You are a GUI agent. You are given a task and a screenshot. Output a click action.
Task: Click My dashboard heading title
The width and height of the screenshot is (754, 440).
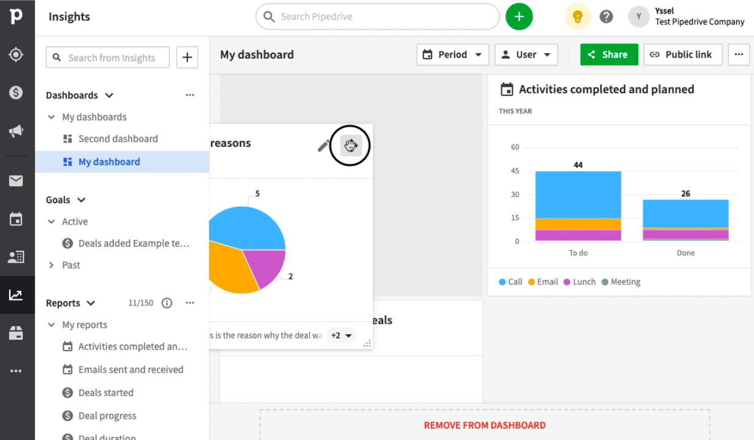(x=257, y=54)
